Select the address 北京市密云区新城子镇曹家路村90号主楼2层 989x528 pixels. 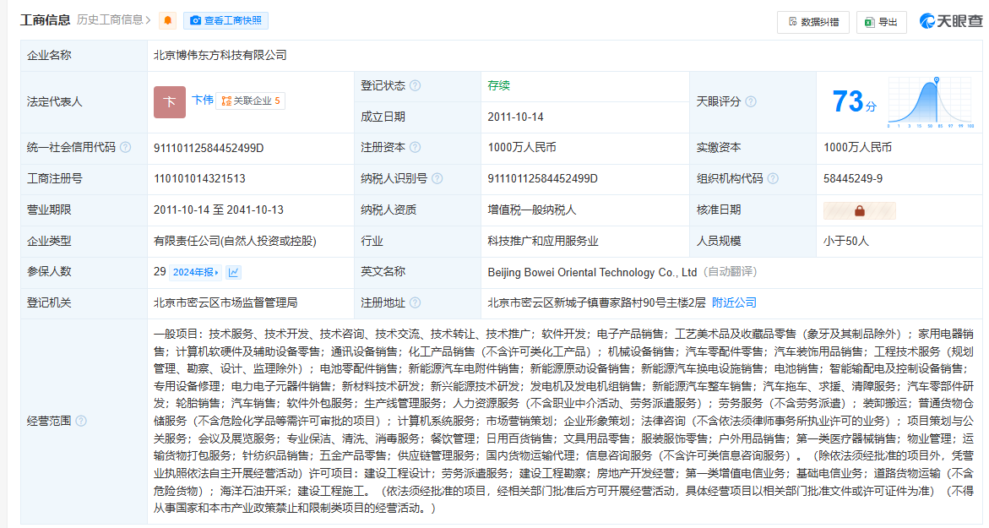pyautogui.click(x=596, y=302)
